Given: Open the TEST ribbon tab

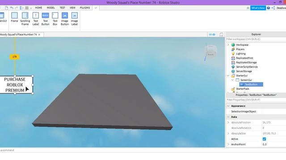Looking at the screenshot, I should [x=63, y=8].
